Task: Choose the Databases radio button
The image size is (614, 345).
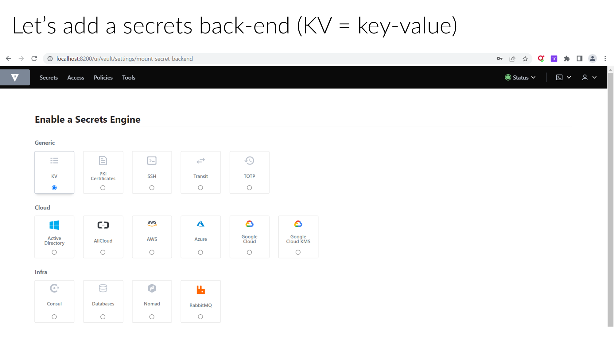Action: [x=103, y=317]
